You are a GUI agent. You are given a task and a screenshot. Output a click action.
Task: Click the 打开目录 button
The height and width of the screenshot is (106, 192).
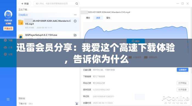coord(182,90)
